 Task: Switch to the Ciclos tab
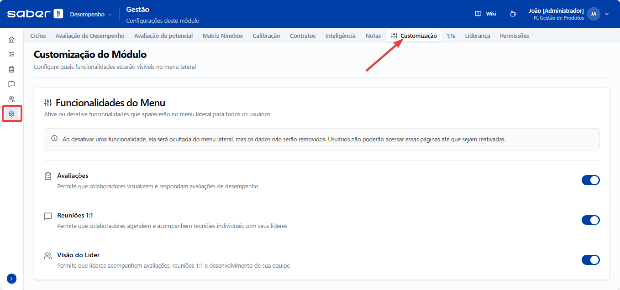(x=38, y=36)
